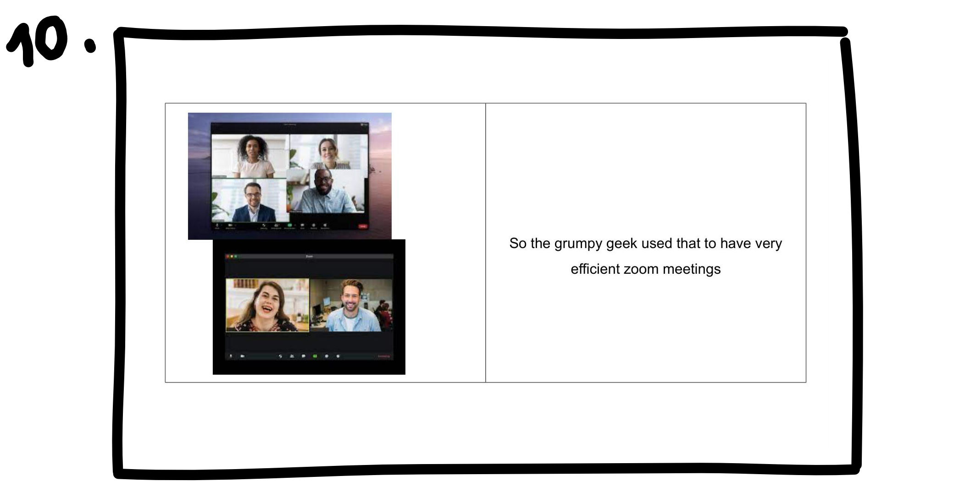Click green Share Screen in four-person window

290,225
